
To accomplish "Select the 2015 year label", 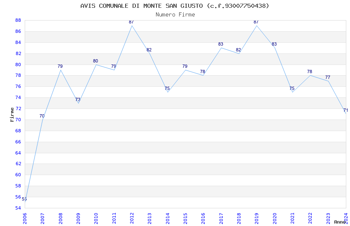I will (x=185, y=219).
